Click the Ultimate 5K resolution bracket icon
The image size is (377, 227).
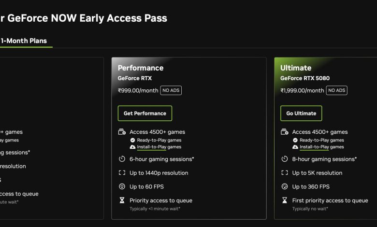point(284,173)
